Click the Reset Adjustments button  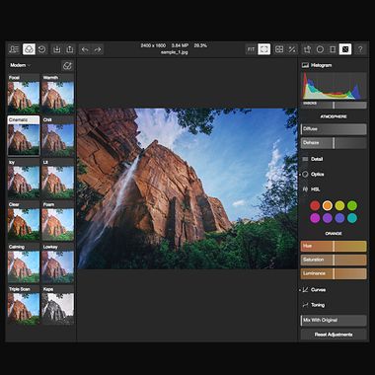(x=334, y=335)
